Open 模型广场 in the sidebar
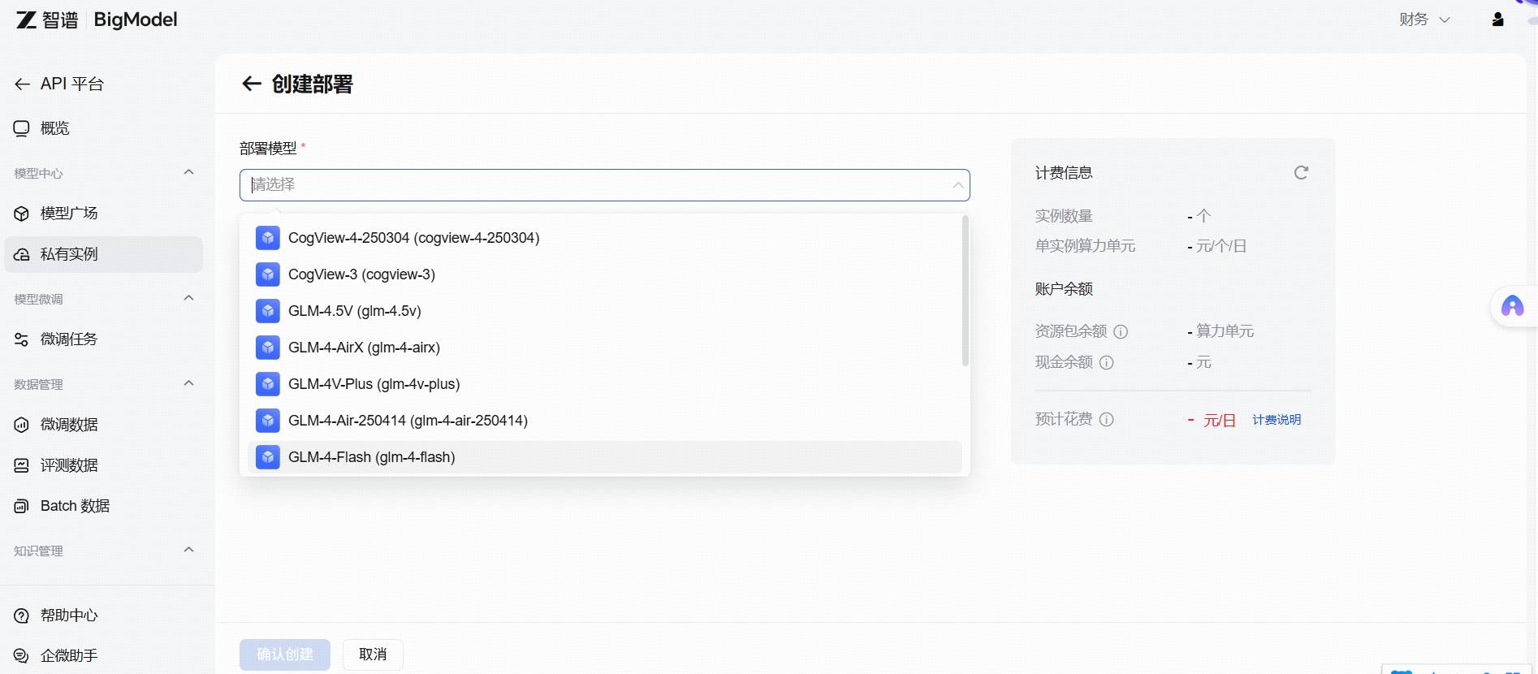This screenshot has width=1538, height=674. [69, 214]
